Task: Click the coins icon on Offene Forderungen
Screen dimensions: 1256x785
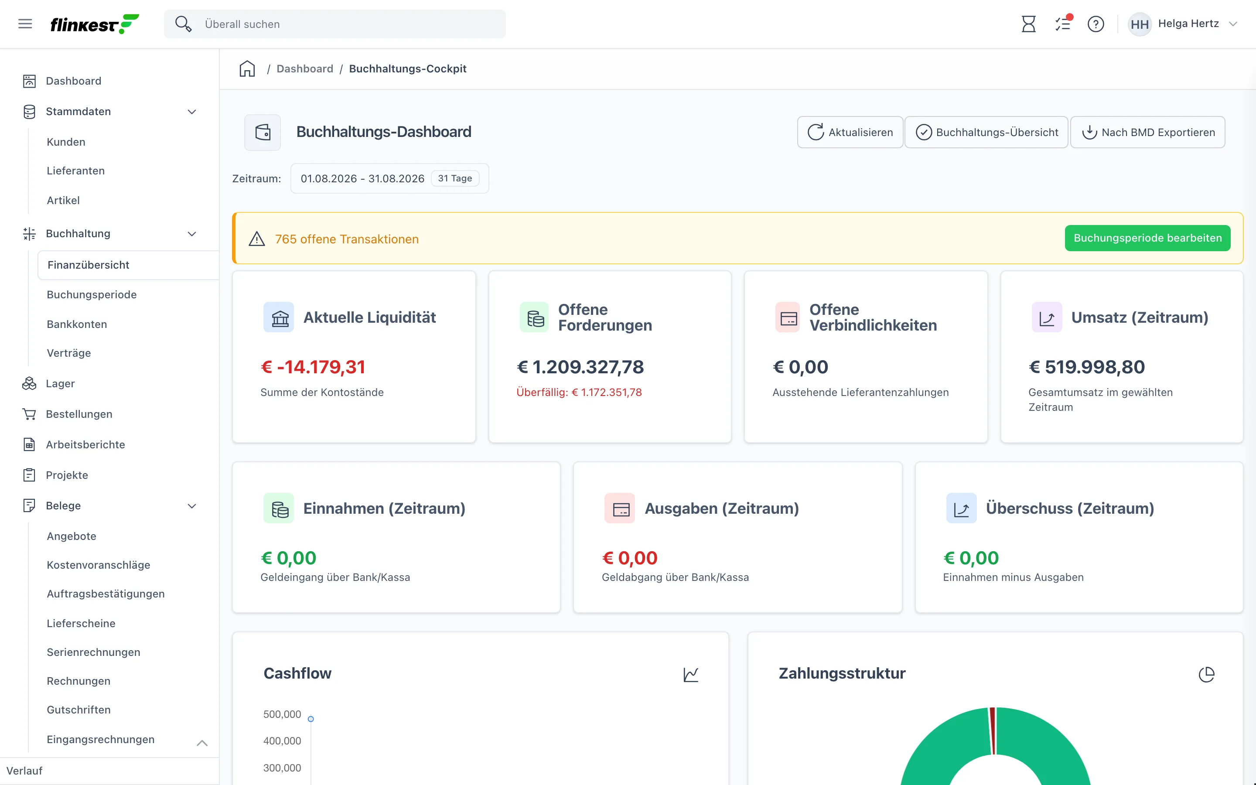Action: (535, 317)
